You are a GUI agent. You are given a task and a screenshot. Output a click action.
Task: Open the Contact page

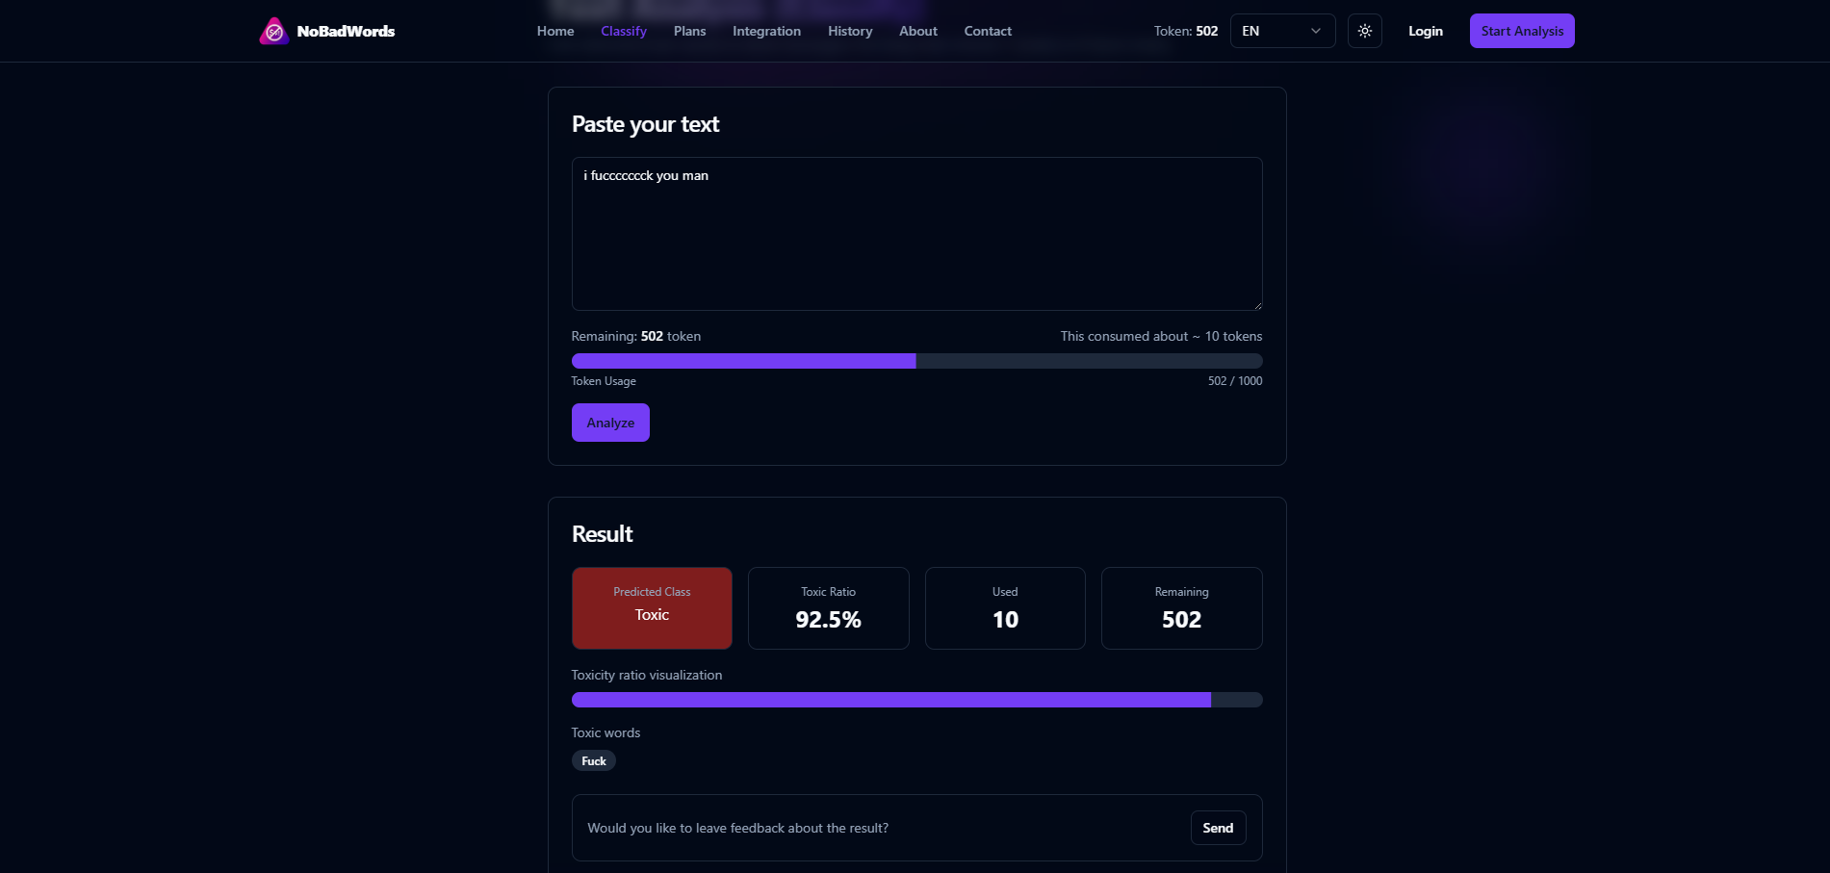(x=988, y=31)
